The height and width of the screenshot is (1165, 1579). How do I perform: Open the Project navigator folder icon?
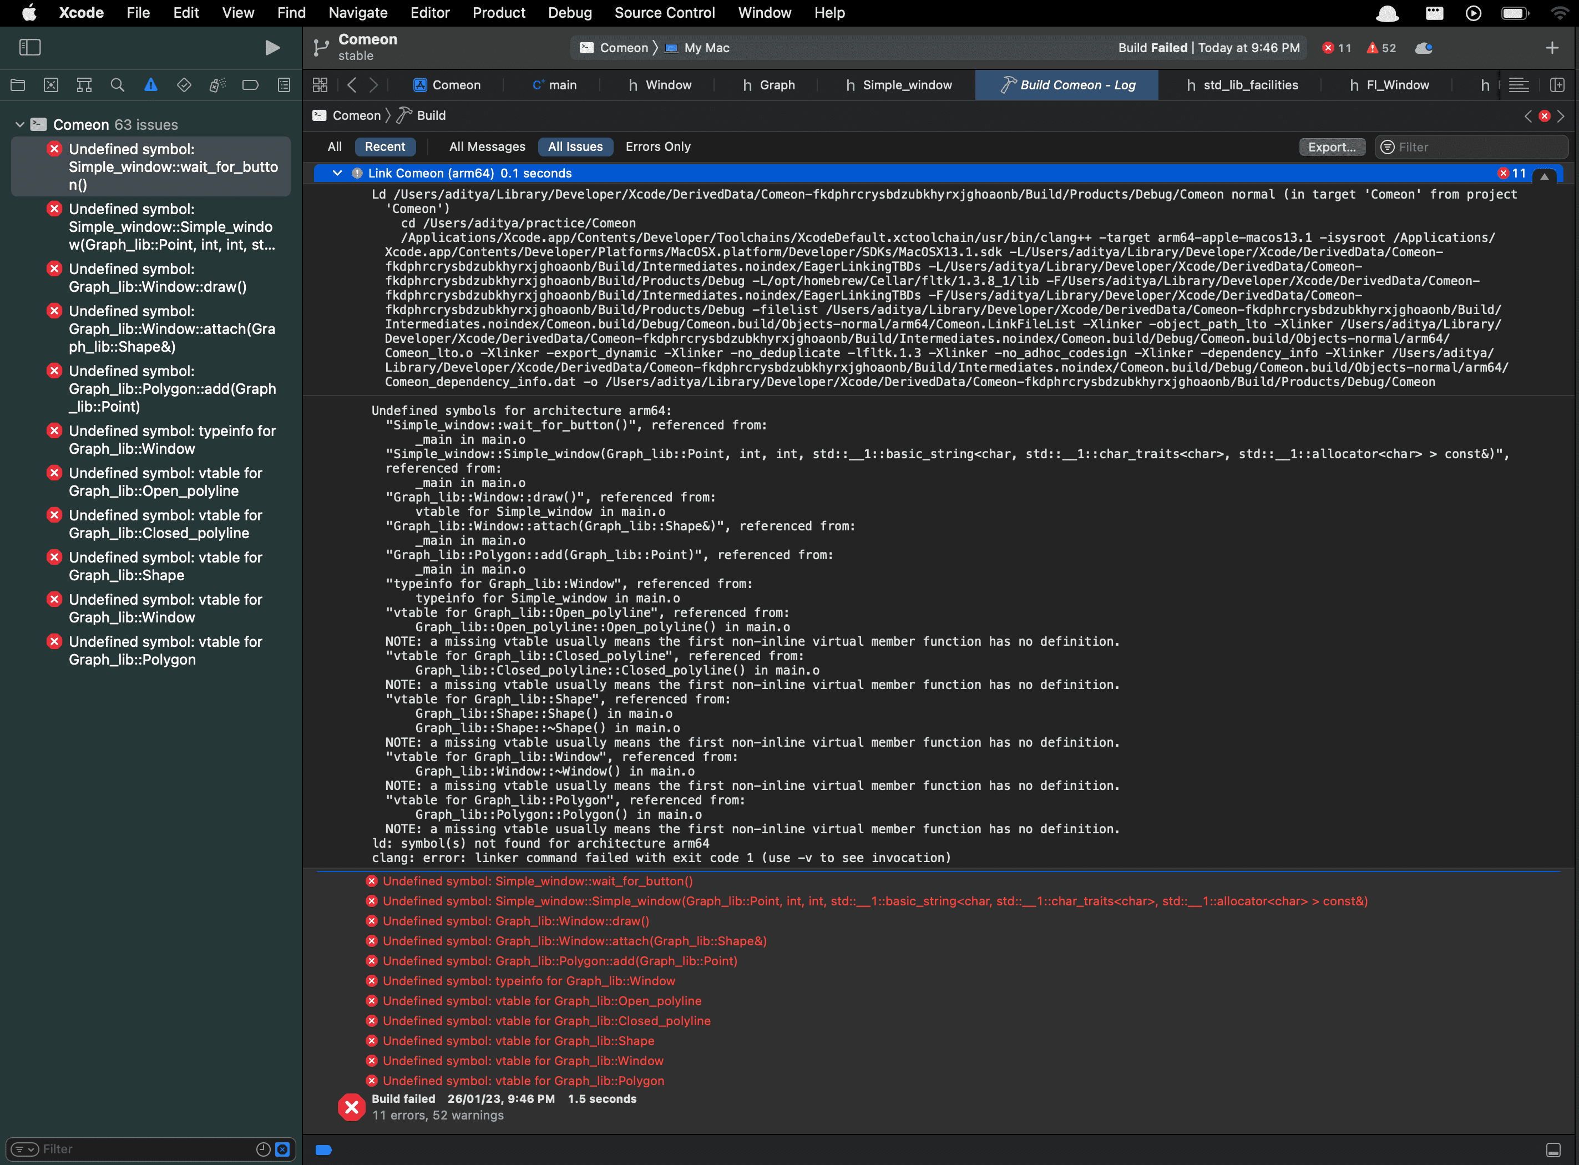[x=18, y=85]
